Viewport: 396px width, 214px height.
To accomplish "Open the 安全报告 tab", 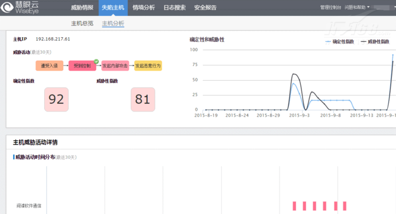I will tap(205, 8).
